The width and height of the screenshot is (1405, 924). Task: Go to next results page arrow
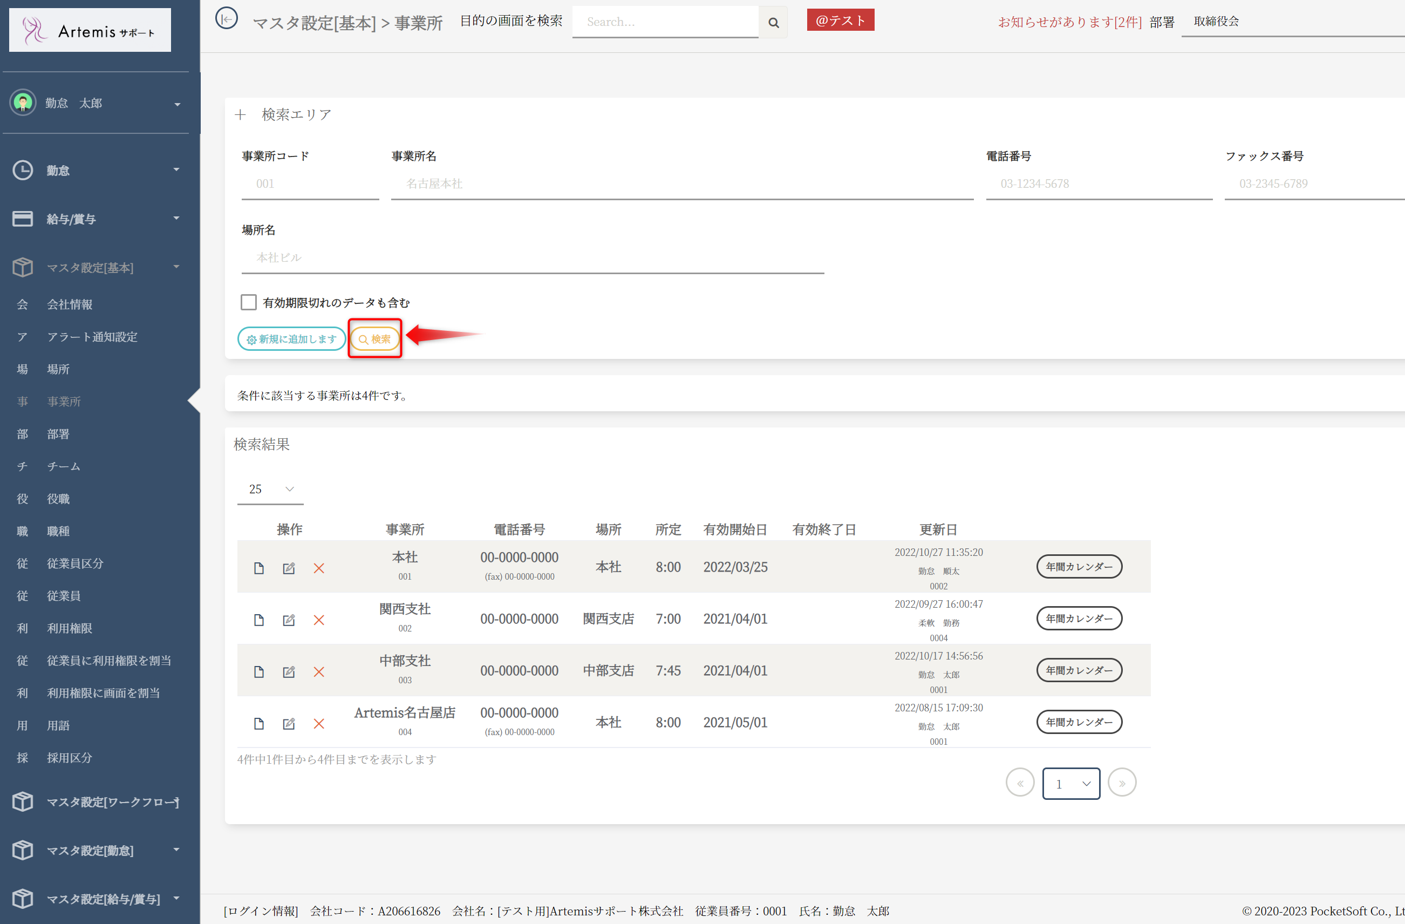(1122, 783)
